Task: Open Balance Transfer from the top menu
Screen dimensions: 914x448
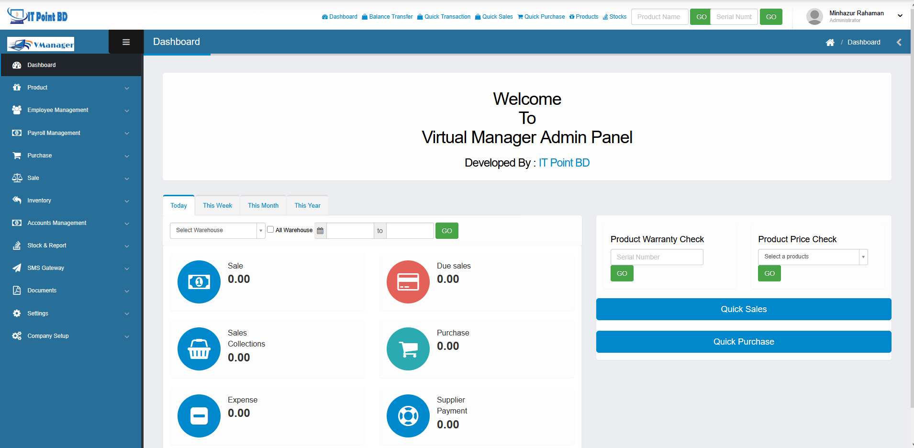Action: pyautogui.click(x=387, y=16)
